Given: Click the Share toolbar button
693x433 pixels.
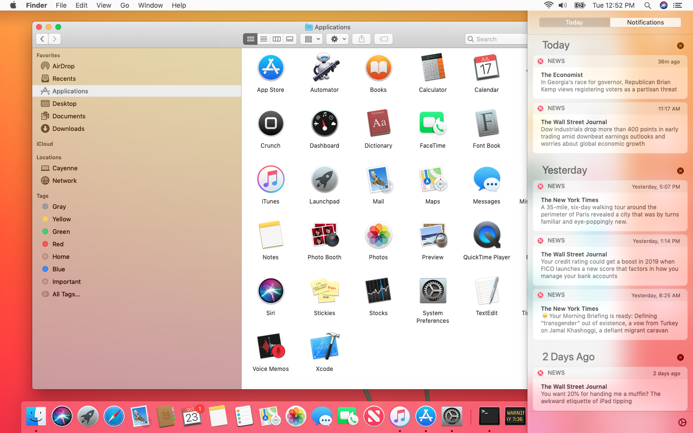Looking at the screenshot, I should [x=361, y=39].
